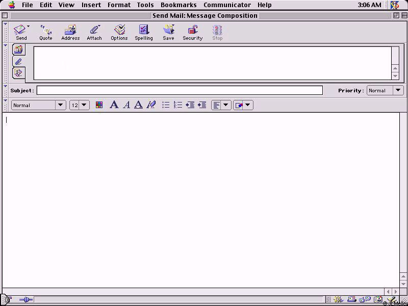This screenshot has height=306, width=408.
Task: Open the Edit menu
Action: (46, 5)
